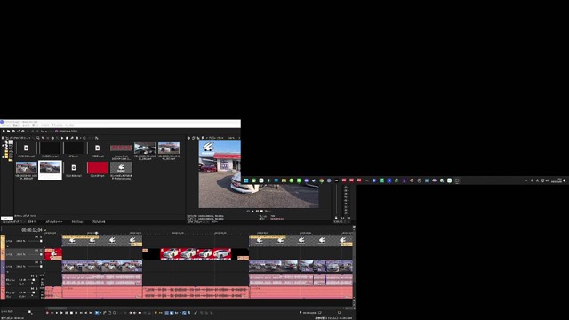Image resolution: width=569 pixels, height=320 pixels.
Task: Open Google Chrome from the Windows taskbar
Action: [x=321, y=180]
